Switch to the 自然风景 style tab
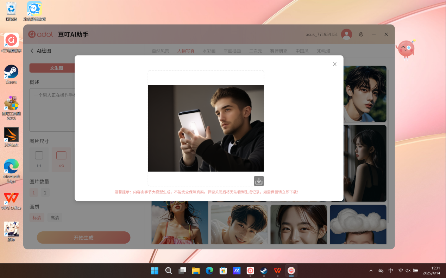The width and height of the screenshot is (446, 278). (161, 51)
